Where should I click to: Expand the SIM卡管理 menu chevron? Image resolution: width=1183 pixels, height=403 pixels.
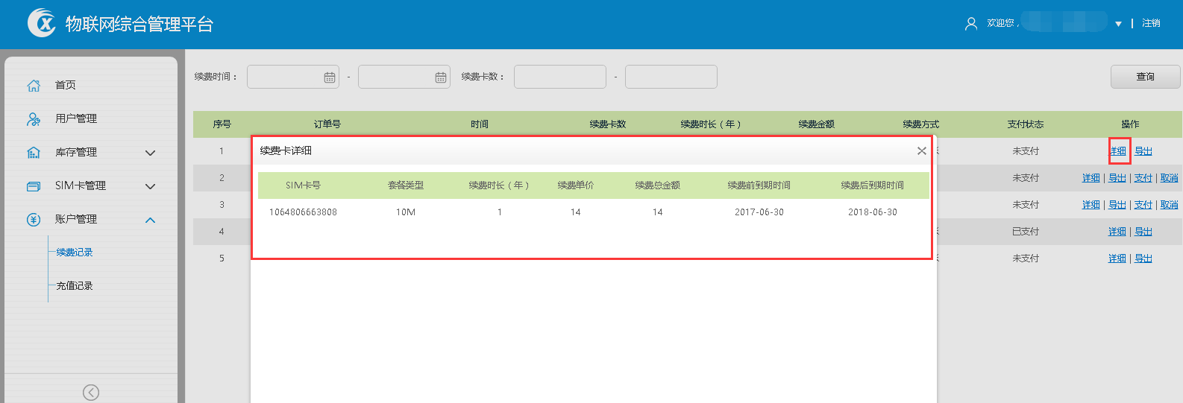(x=150, y=186)
